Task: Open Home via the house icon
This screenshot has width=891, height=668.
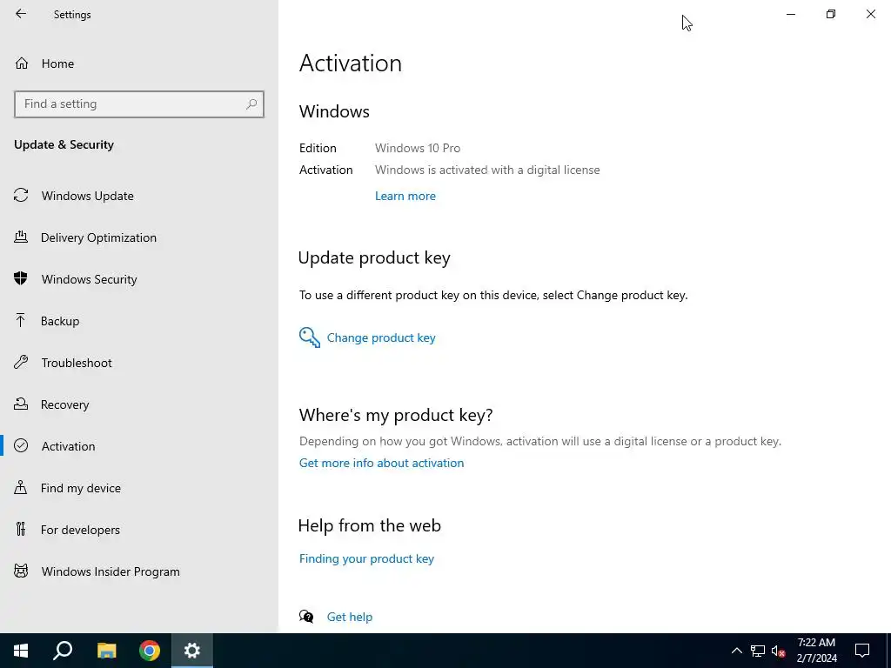Action: (x=22, y=63)
